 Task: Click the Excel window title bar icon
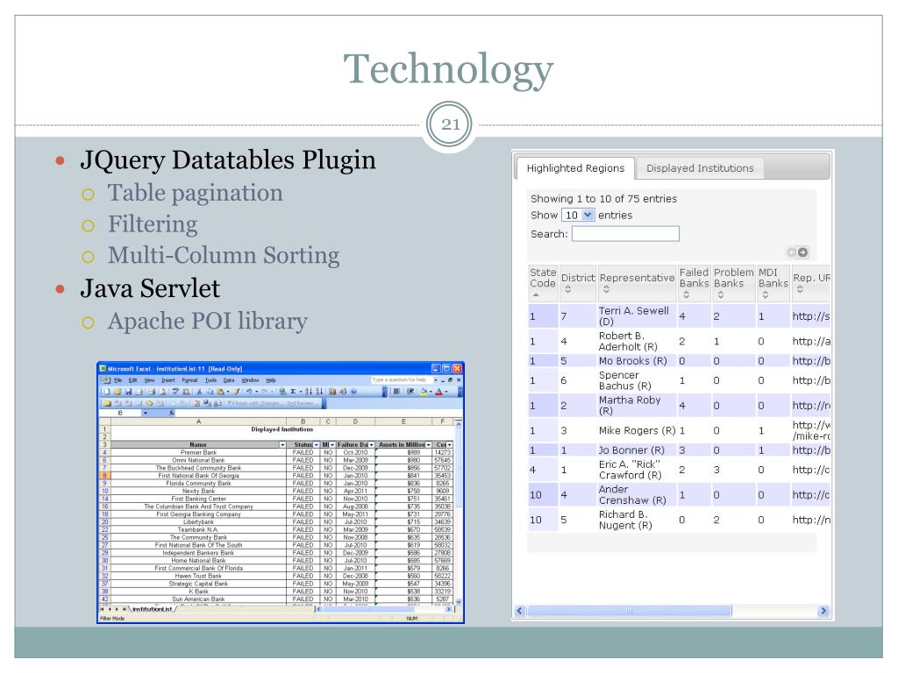pos(103,369)
